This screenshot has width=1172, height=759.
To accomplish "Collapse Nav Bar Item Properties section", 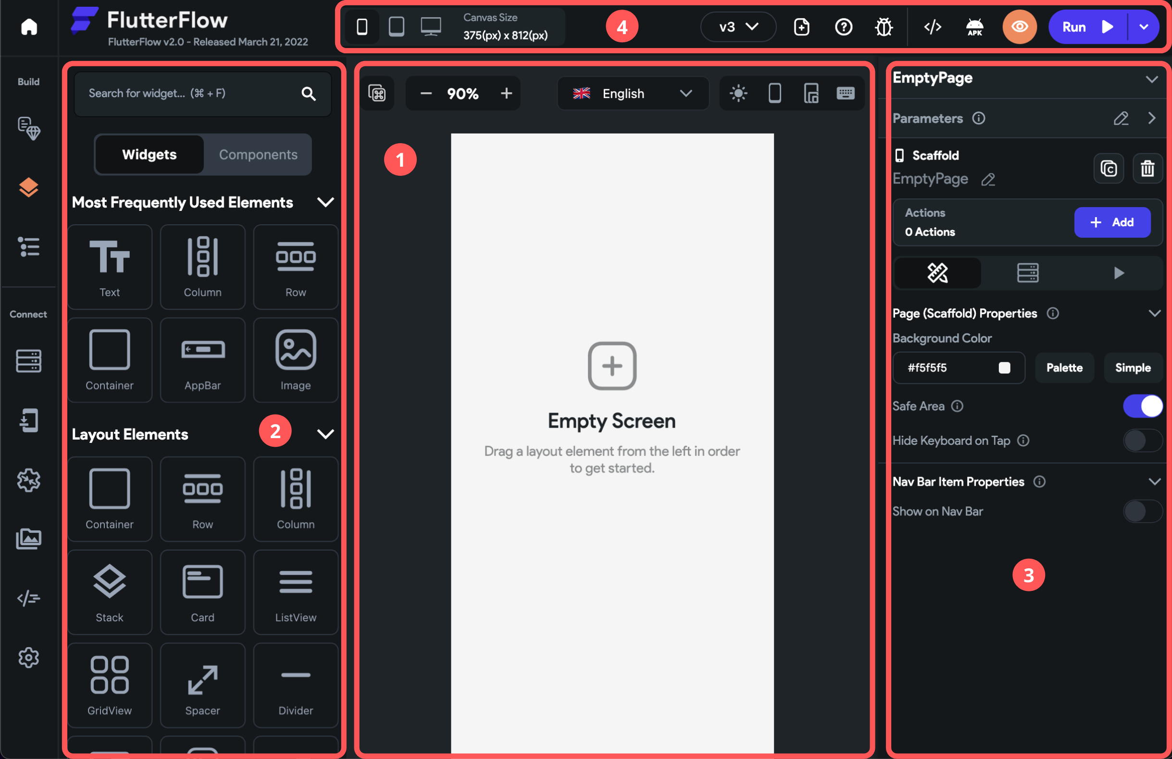I will point(1154,481).
